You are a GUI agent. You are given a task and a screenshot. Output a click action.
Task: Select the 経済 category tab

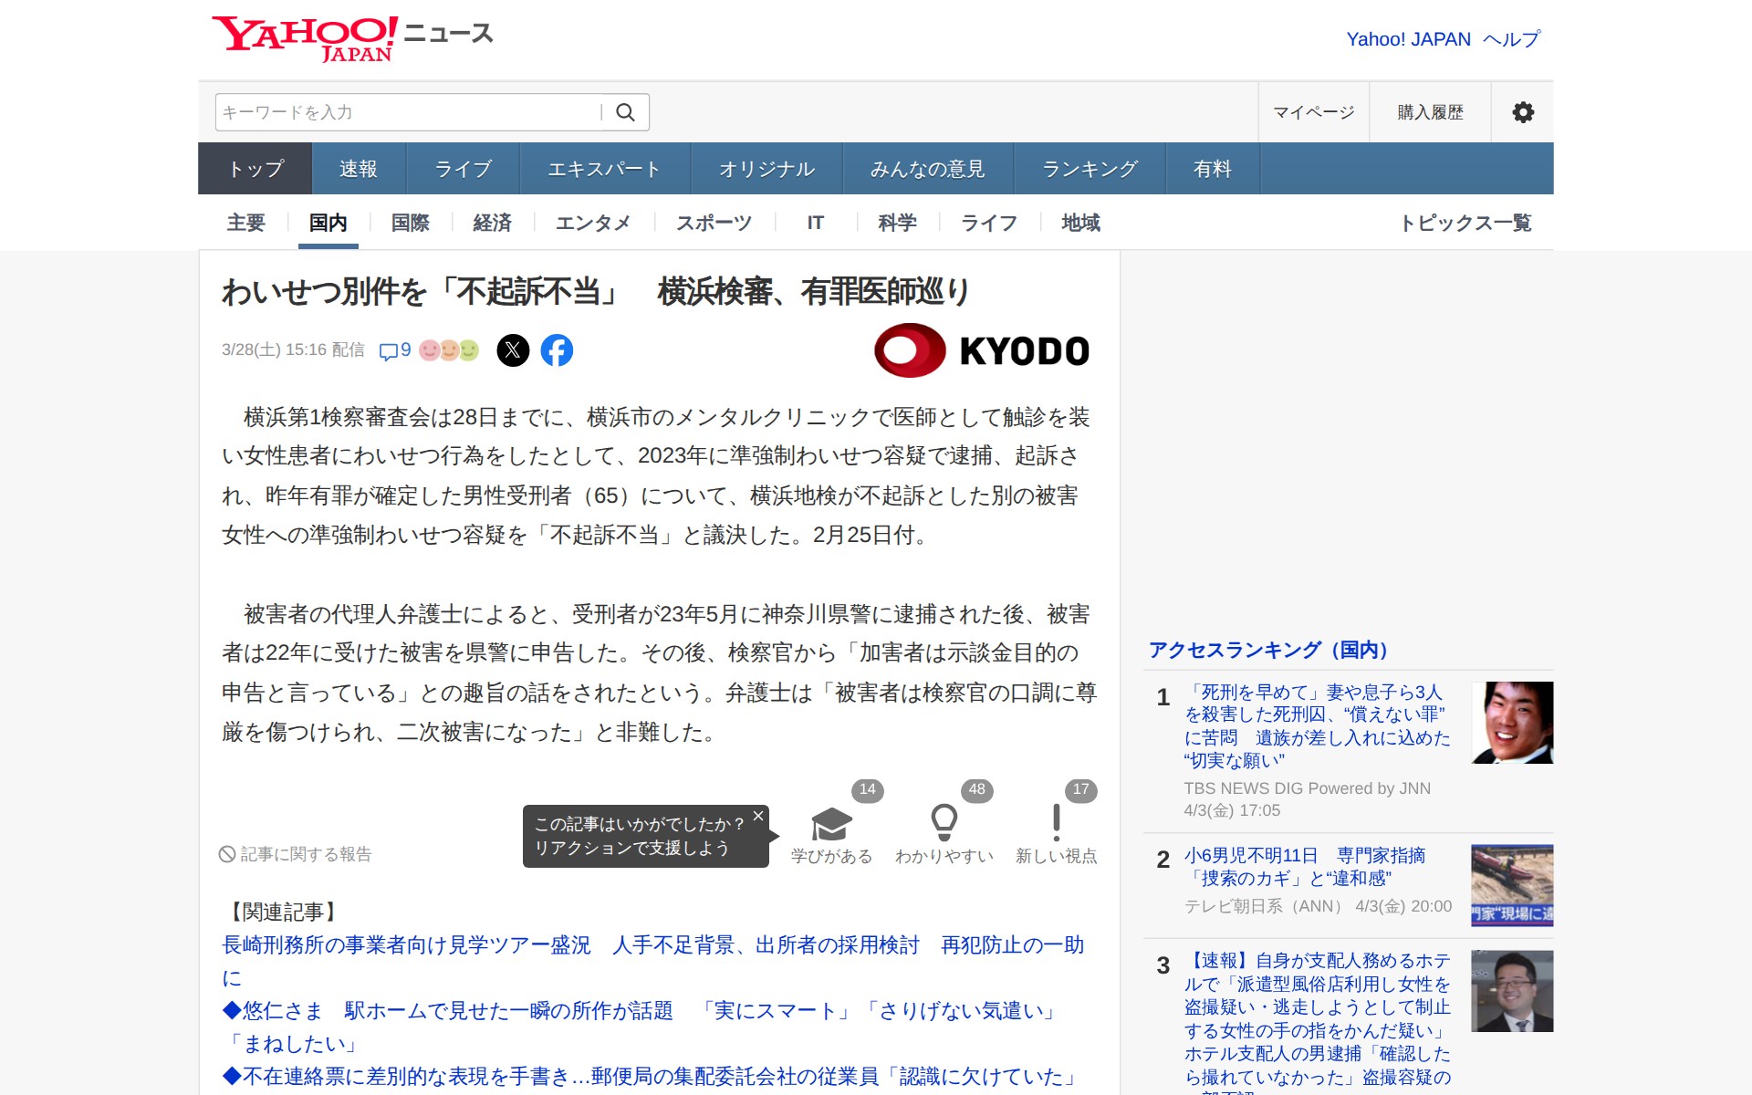(x=492, y=223)
